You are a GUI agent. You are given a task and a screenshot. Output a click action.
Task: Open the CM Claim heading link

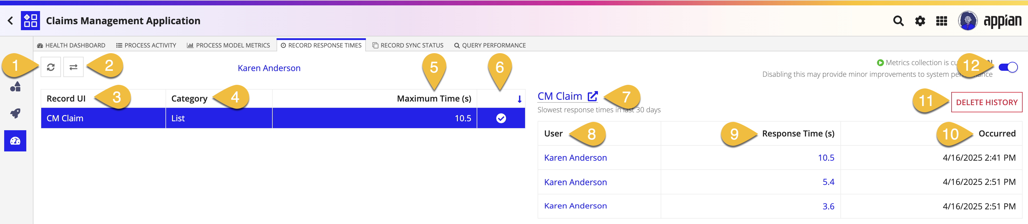point(559,96)
